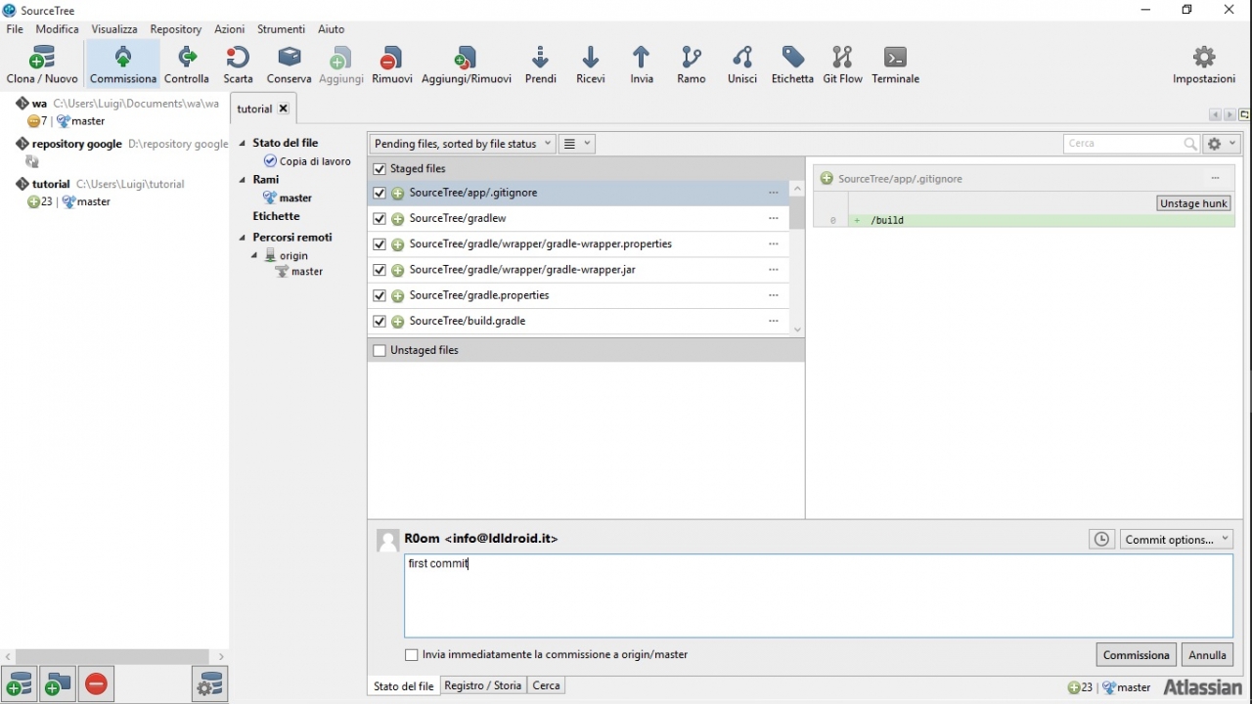Click the Etichetta (tag) toolbar icon

(792, 65)
